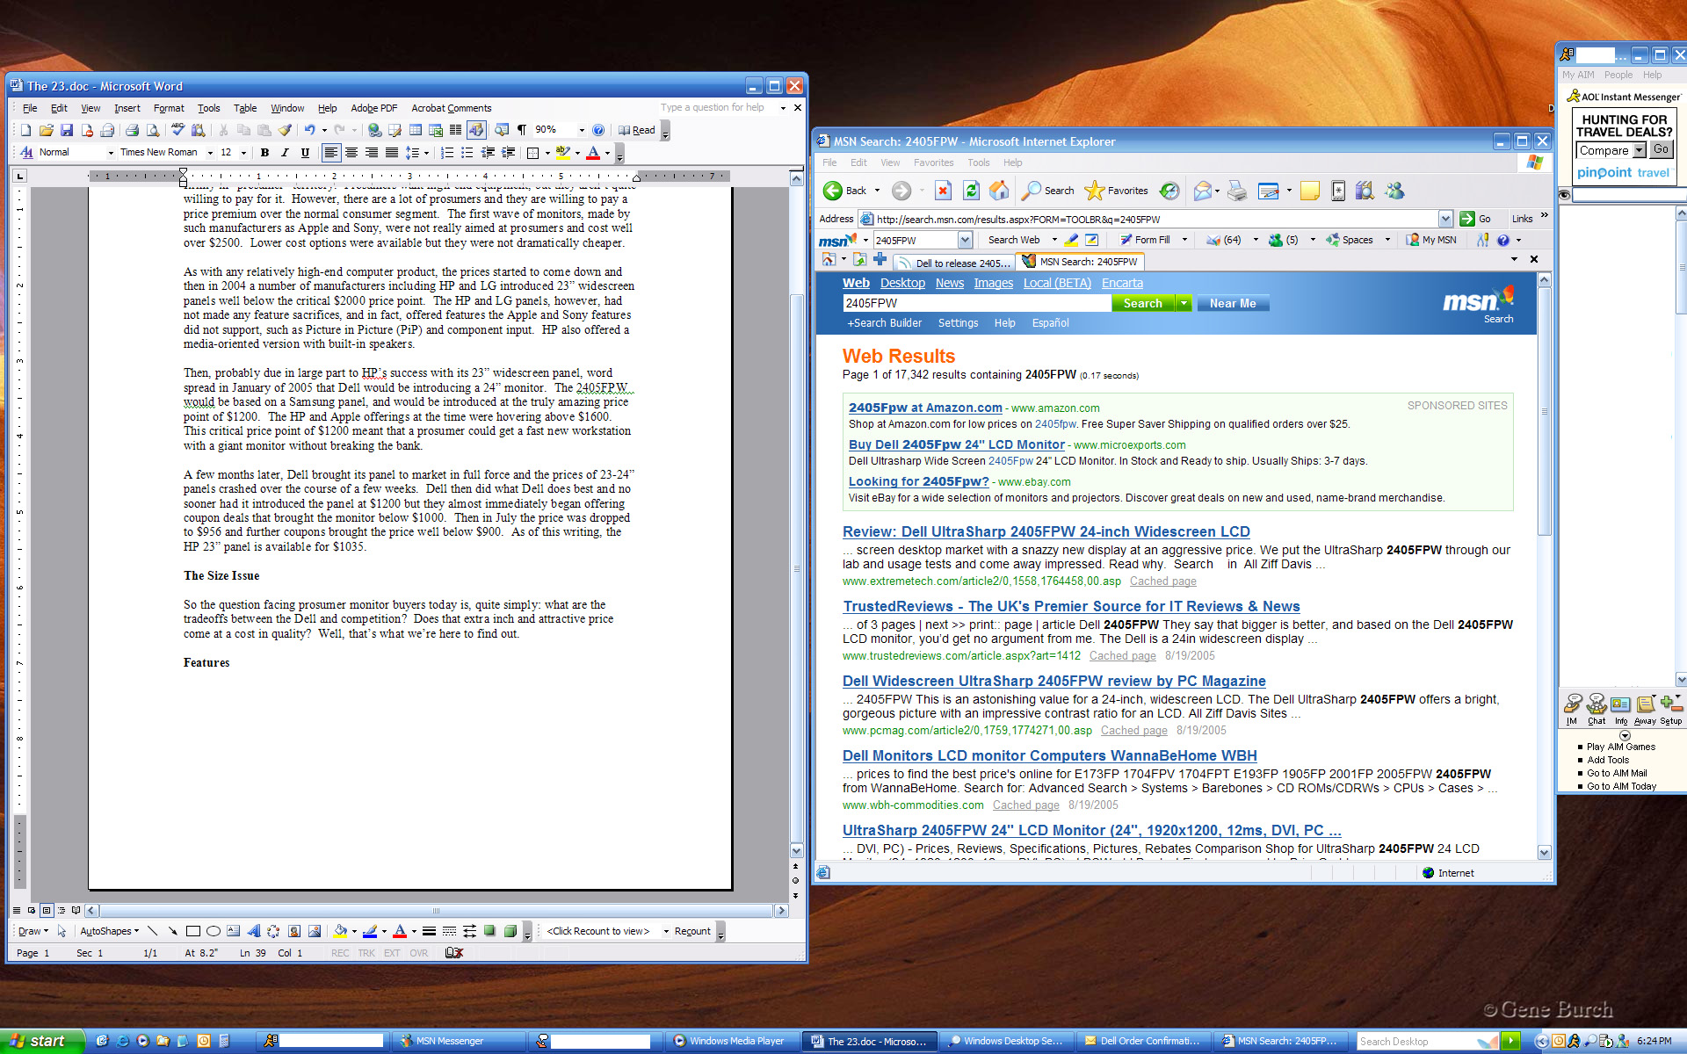Click the Near Me button on MSN
Image resolution: width=1687 pixels, height=1054 pixels.
(1233, 303)
